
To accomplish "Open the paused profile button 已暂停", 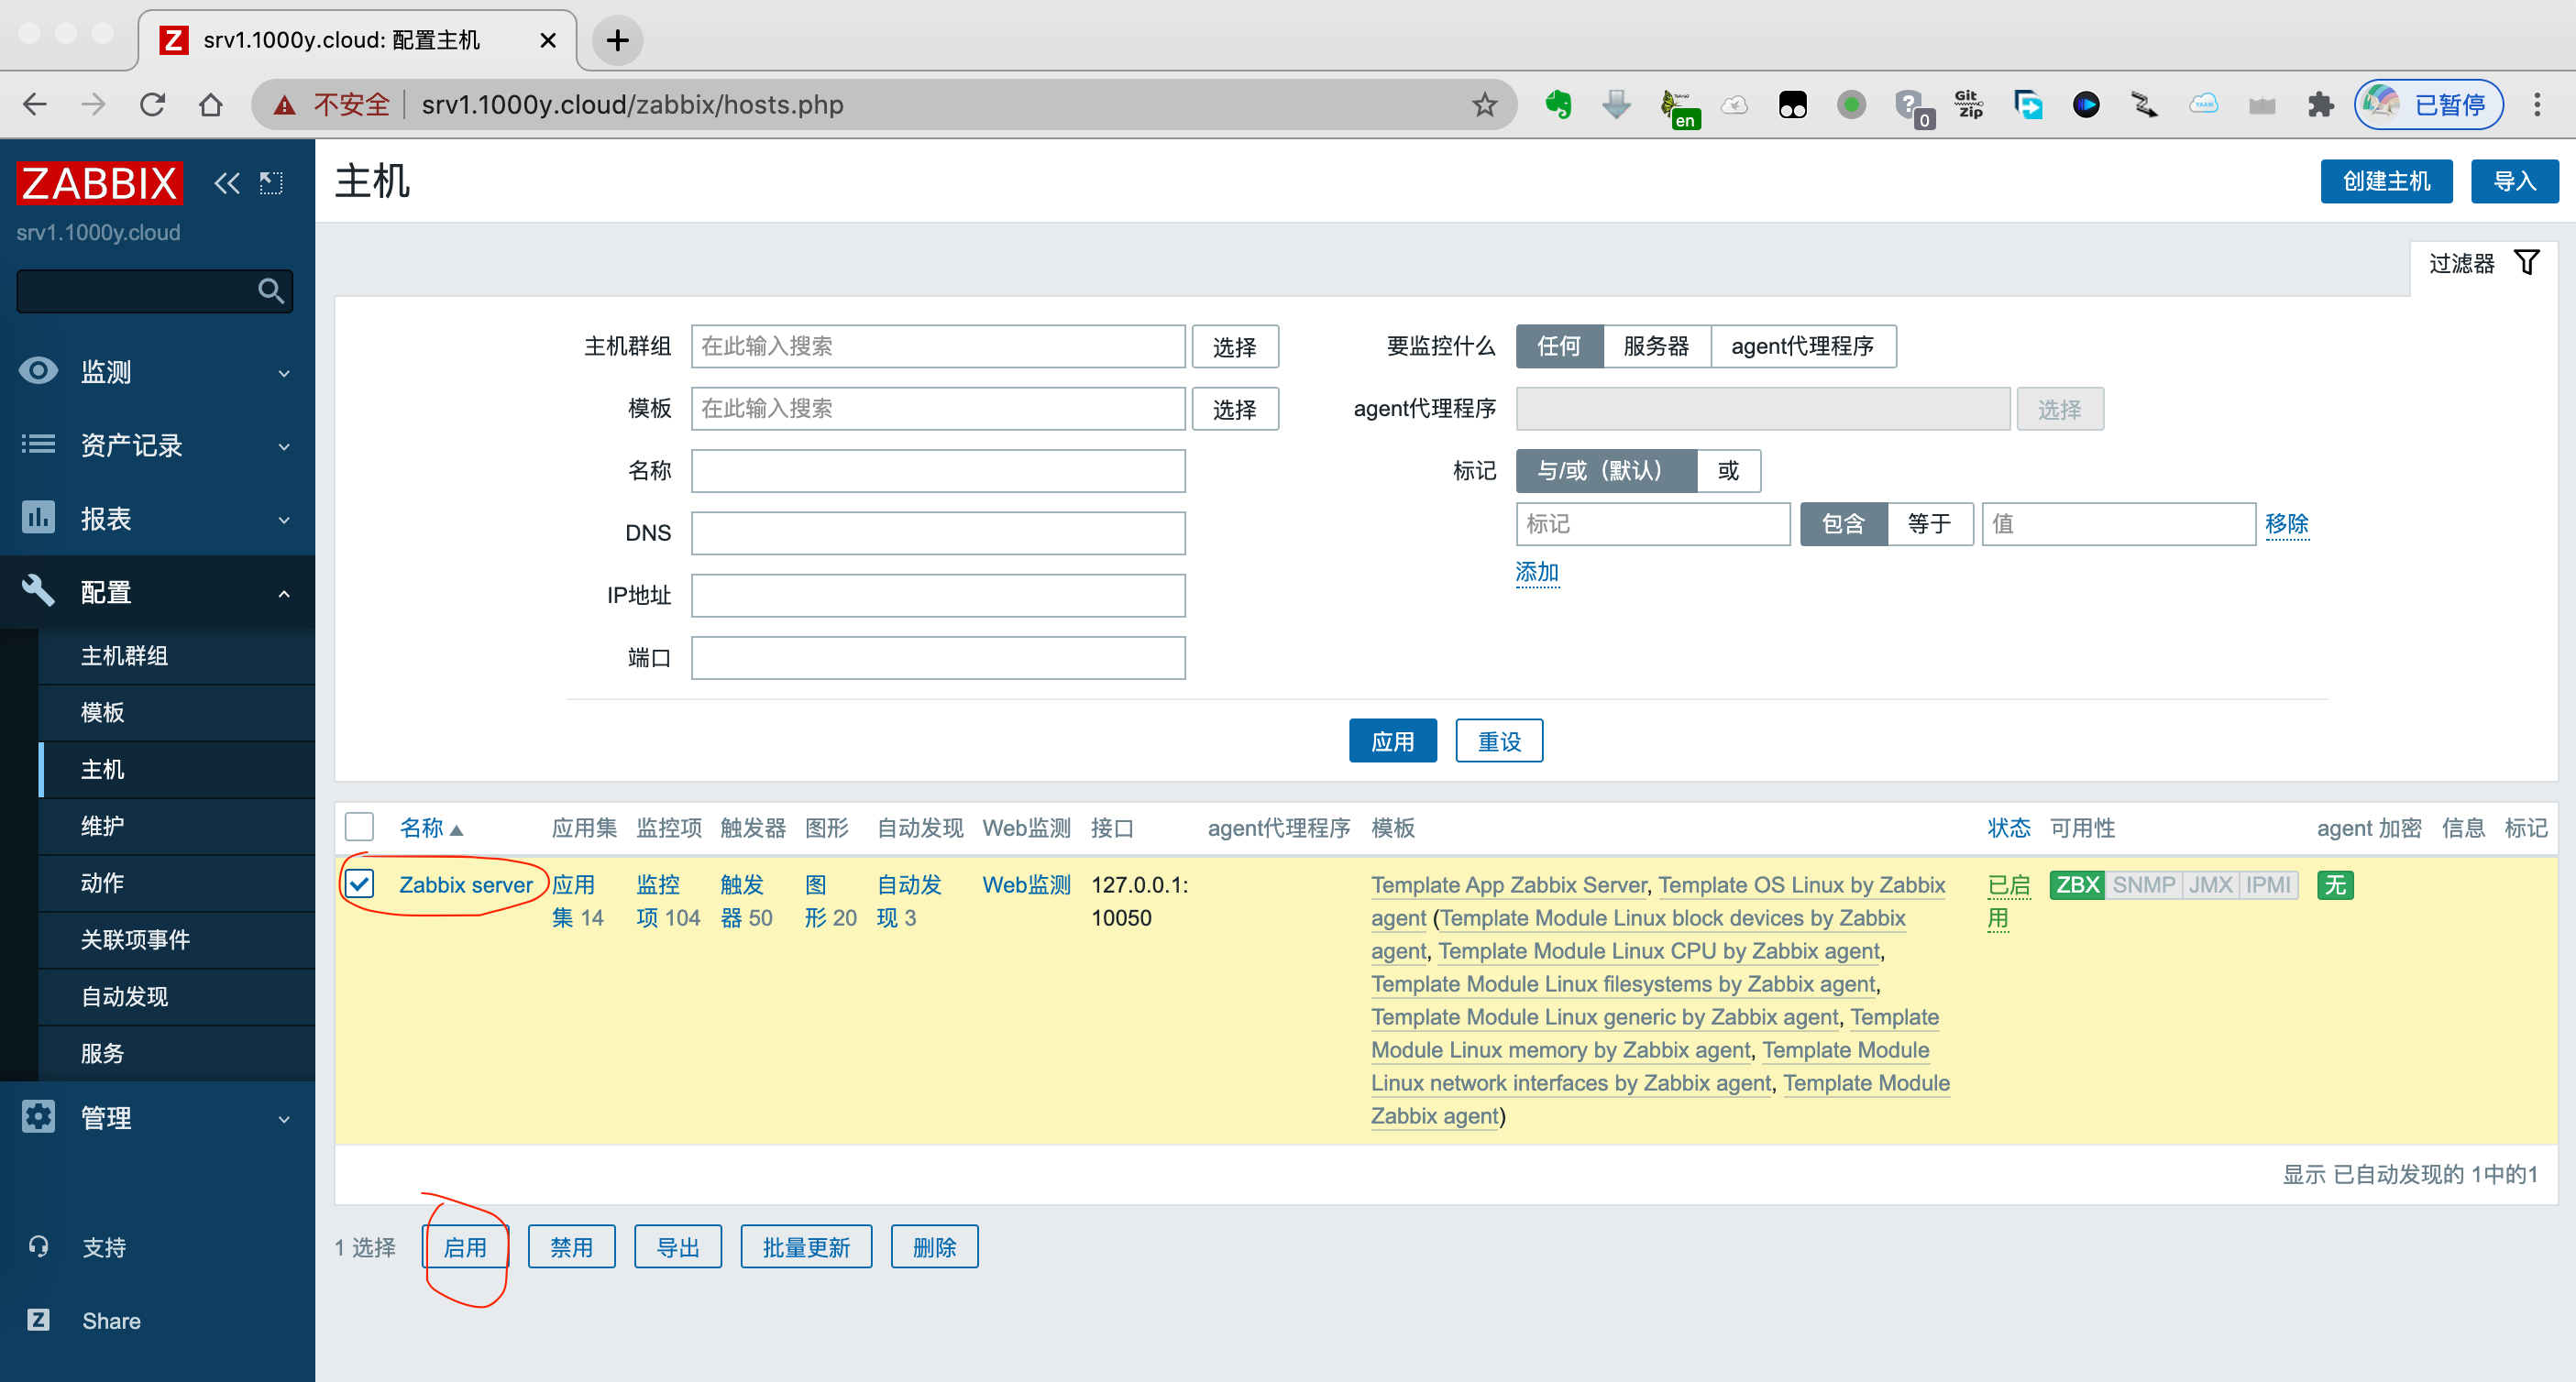I will [2428, 104].
